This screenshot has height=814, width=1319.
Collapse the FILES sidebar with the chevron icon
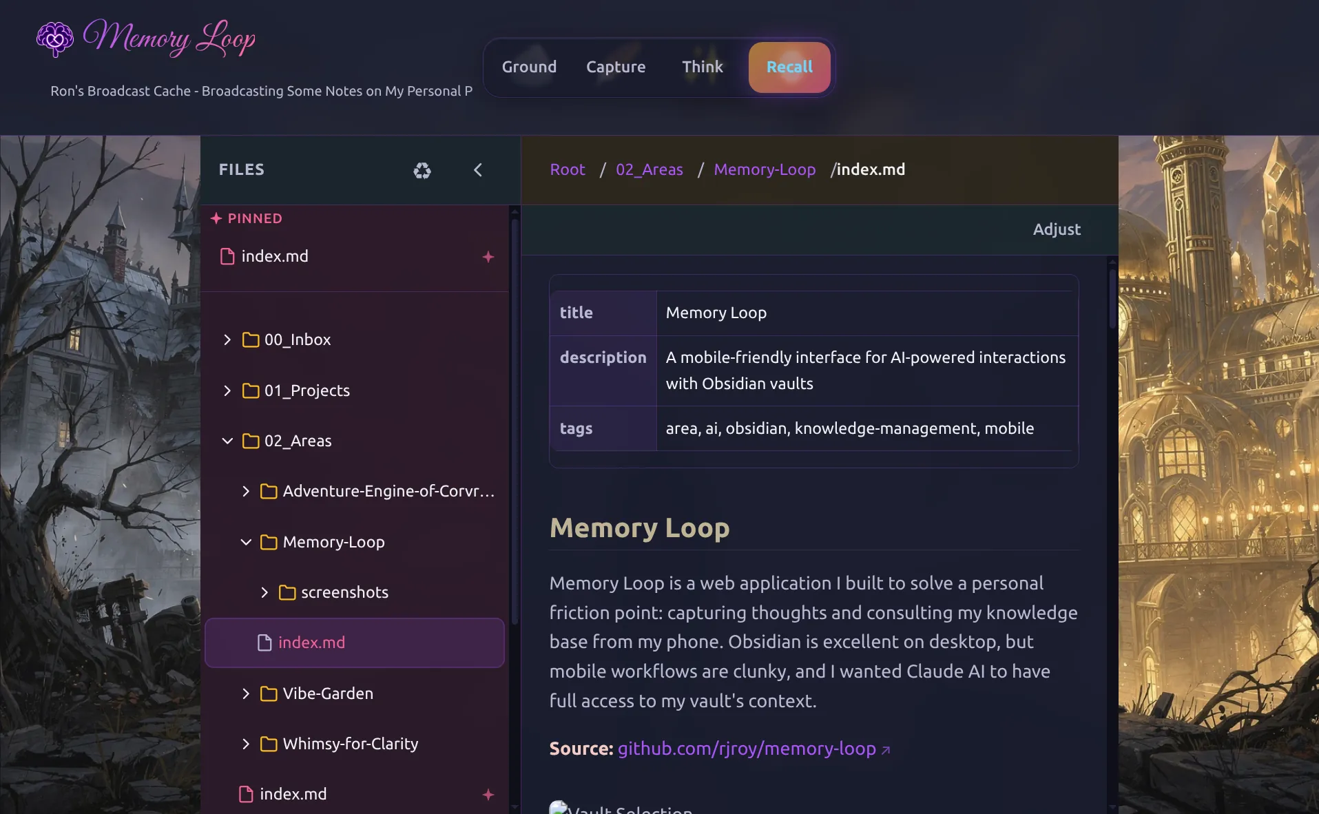click(478, 170)
